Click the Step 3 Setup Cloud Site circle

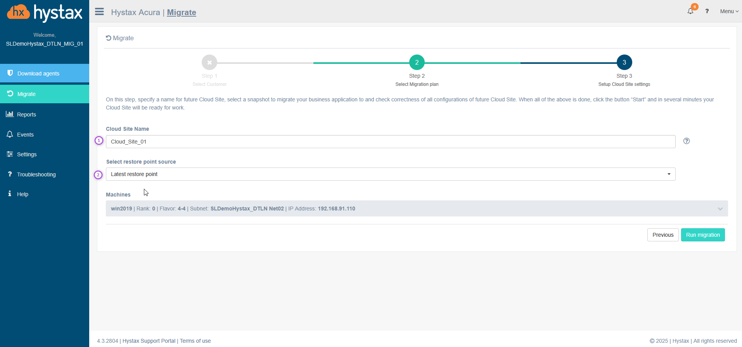click(624, 62)
